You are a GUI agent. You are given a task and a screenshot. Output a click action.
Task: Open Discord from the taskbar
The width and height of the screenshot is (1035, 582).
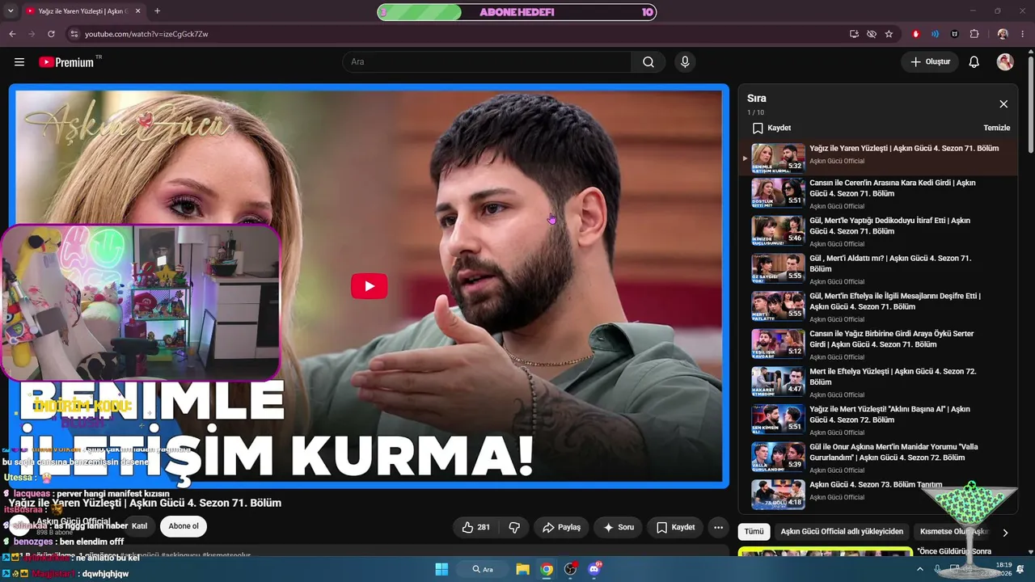coord(594,569)
